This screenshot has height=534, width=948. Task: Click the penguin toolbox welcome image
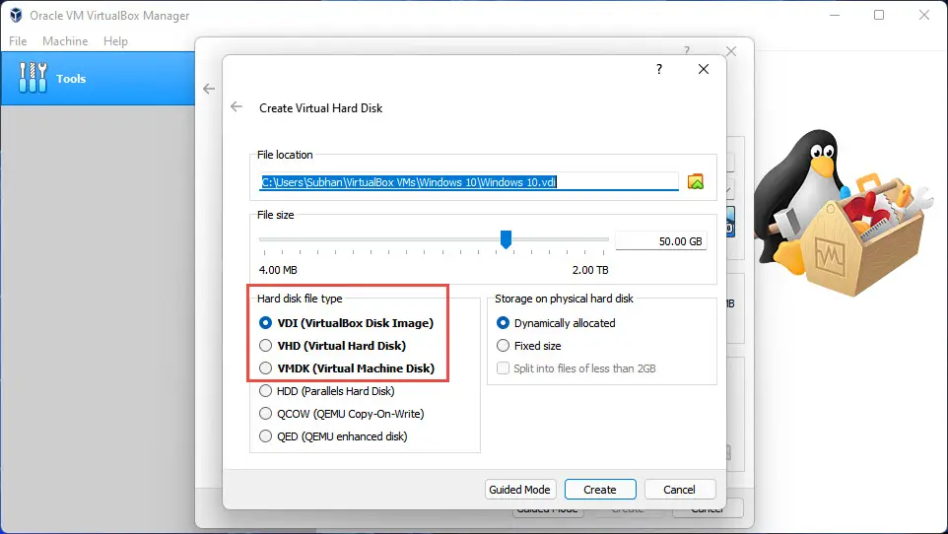[843, 212]
